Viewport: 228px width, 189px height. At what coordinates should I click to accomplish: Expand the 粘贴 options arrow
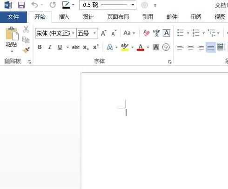(x=12, y=51)
